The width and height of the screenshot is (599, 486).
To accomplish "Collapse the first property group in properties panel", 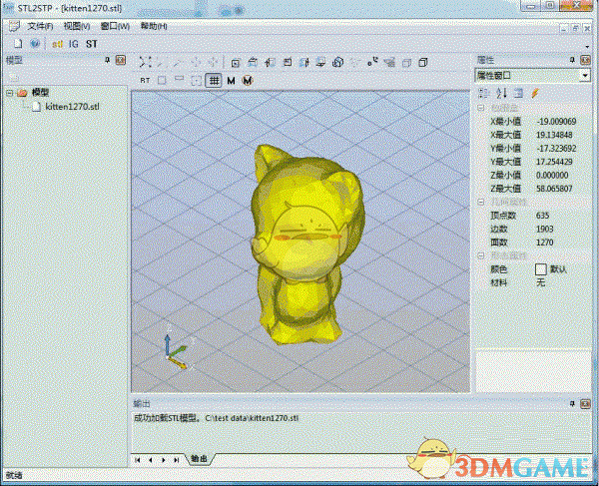I will [482, 107].
